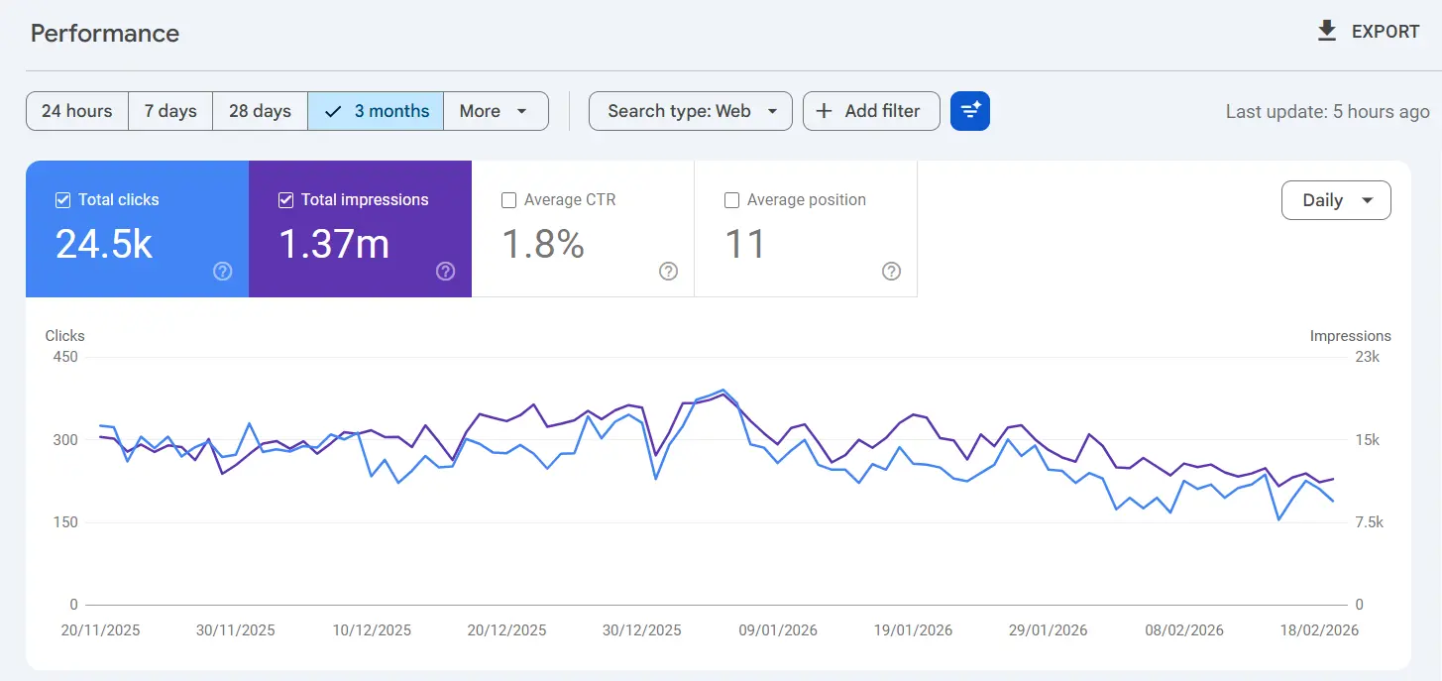Screen dimensions: 1442x681
Task: Open the Search type: Web dropdown
Action: (x=690, y=111)
